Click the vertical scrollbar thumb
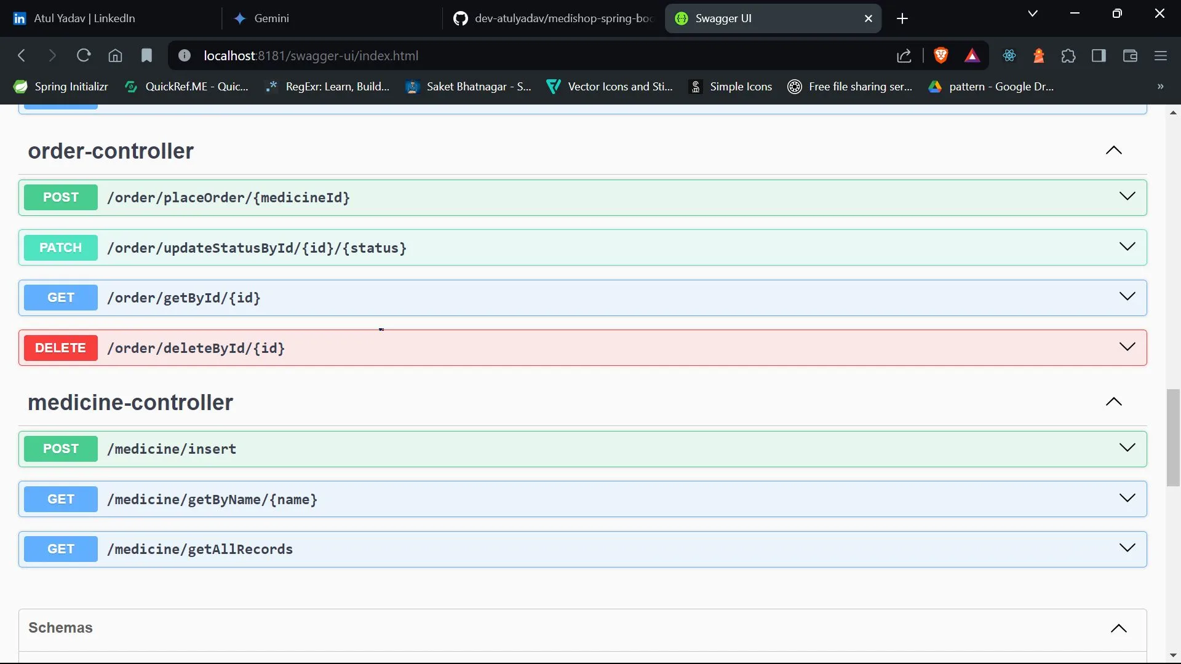Viewport: 1181px width, 664px height. point(1173,438)
